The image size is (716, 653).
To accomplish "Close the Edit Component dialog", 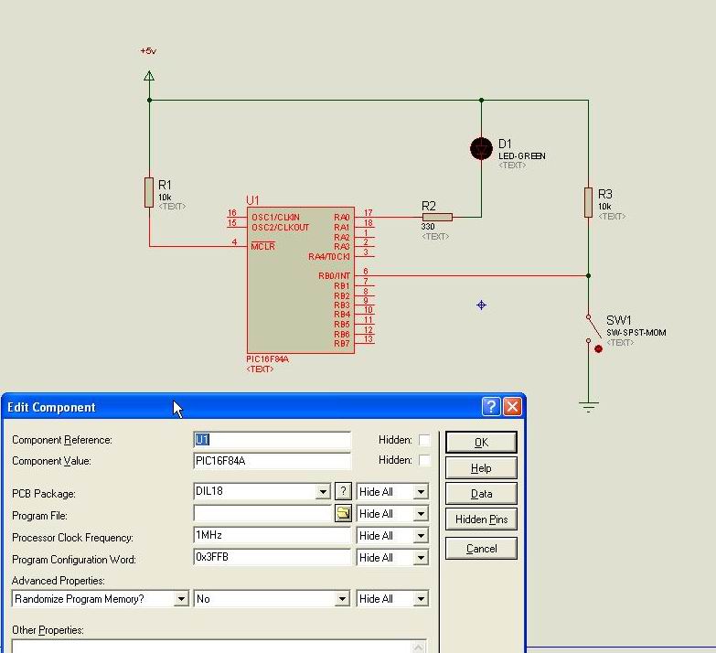I will coord(512,406).
